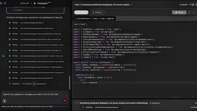Open written file path prioritization-framework
Image resolution: width=197 pixels, height=111 pixels.
(42, 73)
